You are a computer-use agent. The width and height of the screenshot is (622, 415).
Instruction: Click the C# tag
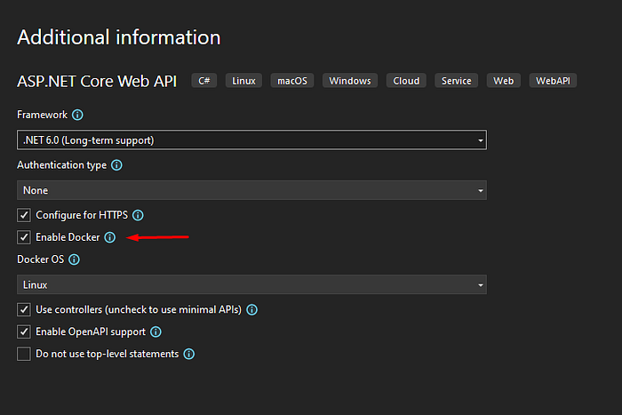(x=204, y=81)
